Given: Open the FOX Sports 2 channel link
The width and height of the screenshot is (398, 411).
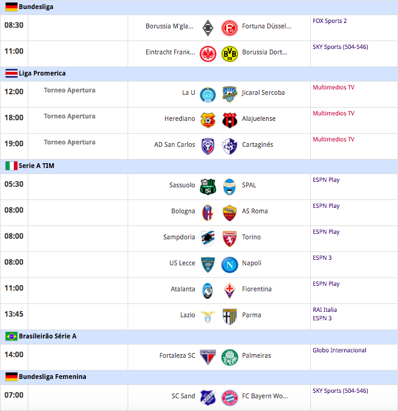Looking at the screenshot, I should 330,21.
